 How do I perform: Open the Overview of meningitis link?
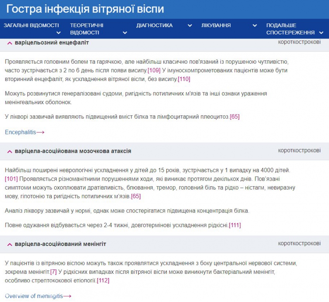[34, 296]
